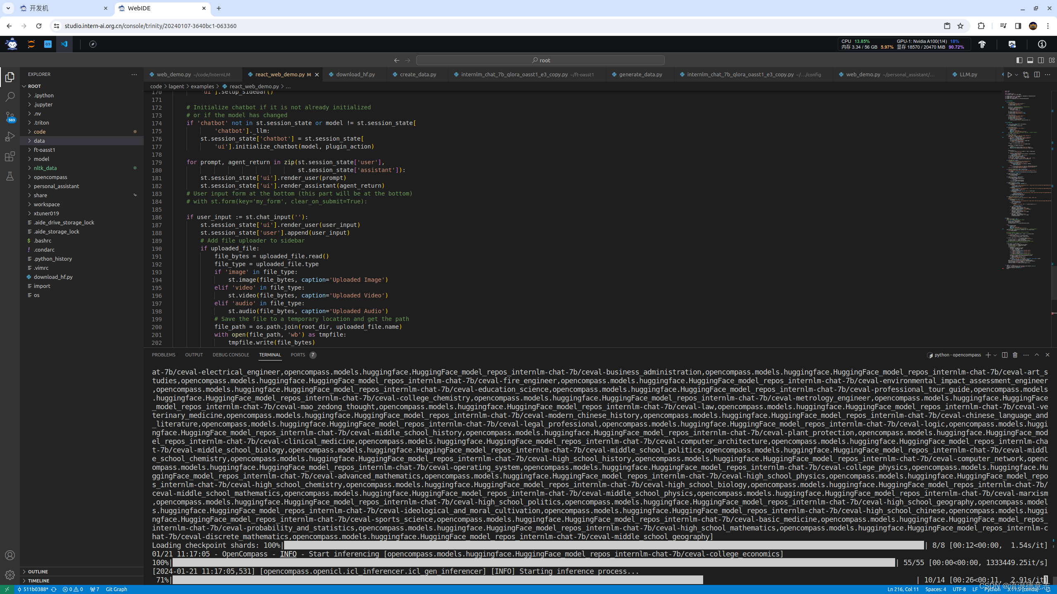The image size is (1057, 594).
Task: Toggle the bottom panel layout button
Action: pyautogui.click(x=1030, y=60)
